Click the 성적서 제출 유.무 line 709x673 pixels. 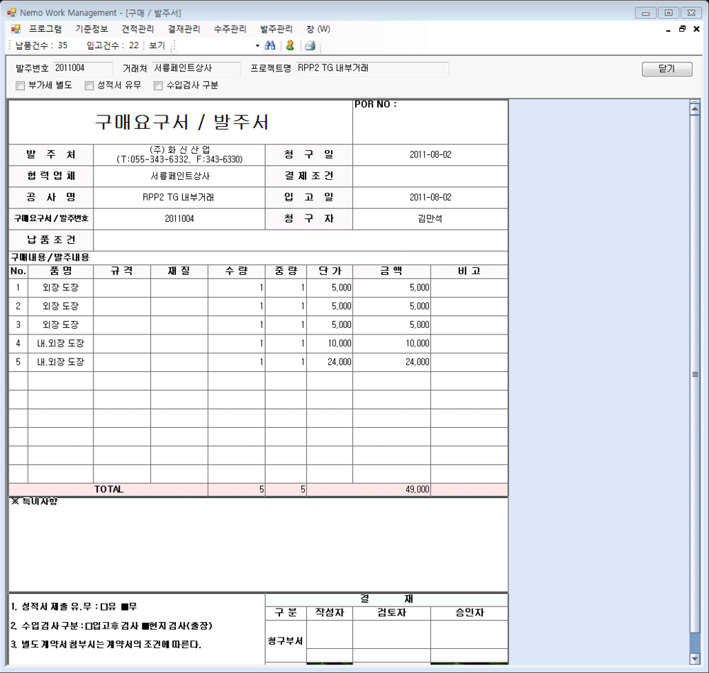(74, 606)
